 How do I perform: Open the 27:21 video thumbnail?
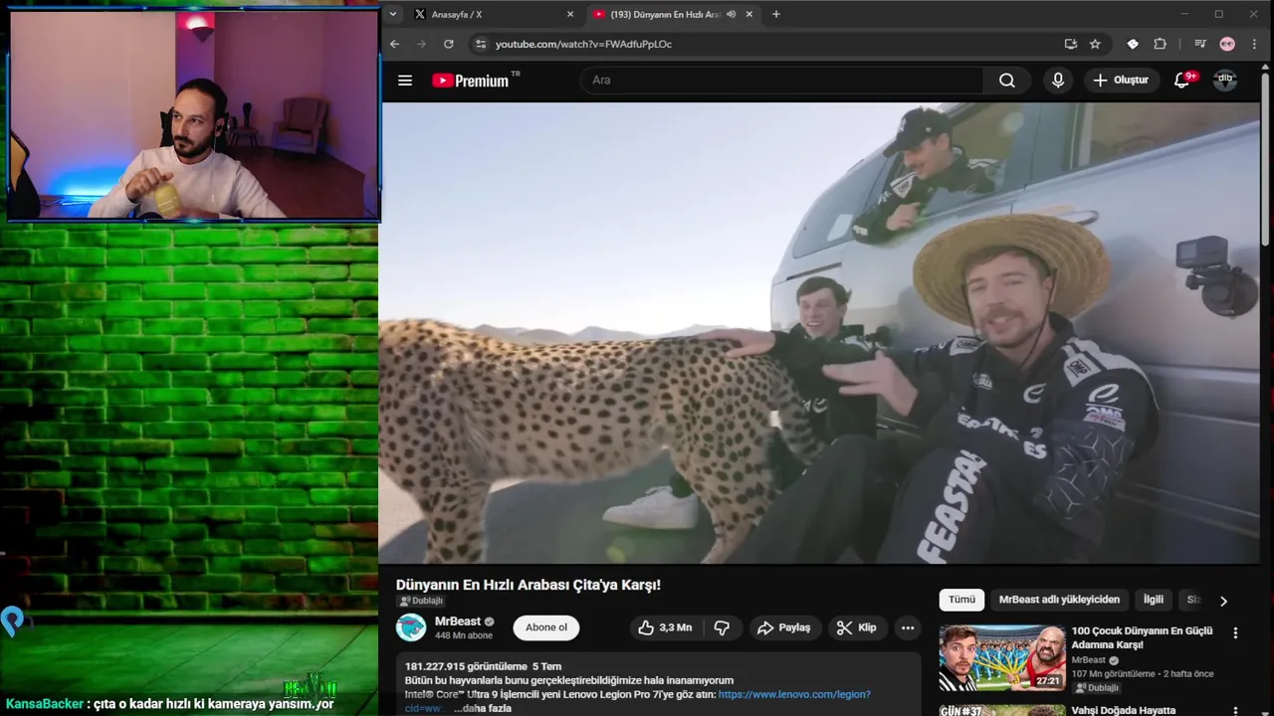[1002, 657]
